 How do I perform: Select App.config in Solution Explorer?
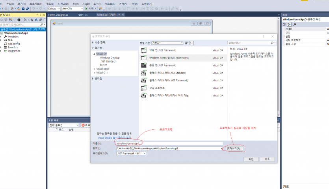[14, 44]
